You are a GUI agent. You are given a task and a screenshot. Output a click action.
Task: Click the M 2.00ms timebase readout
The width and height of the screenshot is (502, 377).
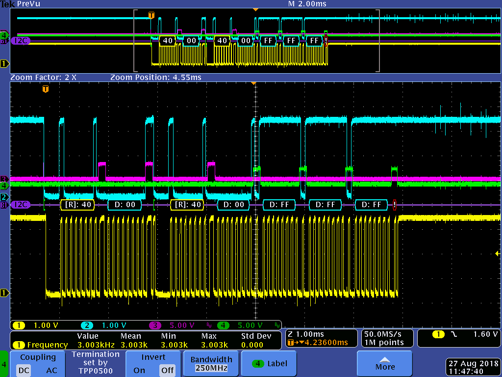click(x=307, y=4)
